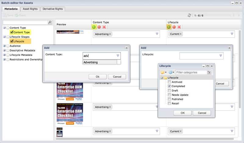Open last row Lifecycle dropdown arrow
244x143 pixels.
click(232, 131)
